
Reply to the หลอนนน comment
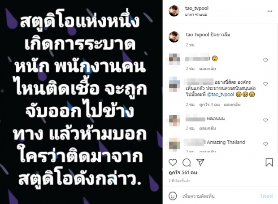208,128
